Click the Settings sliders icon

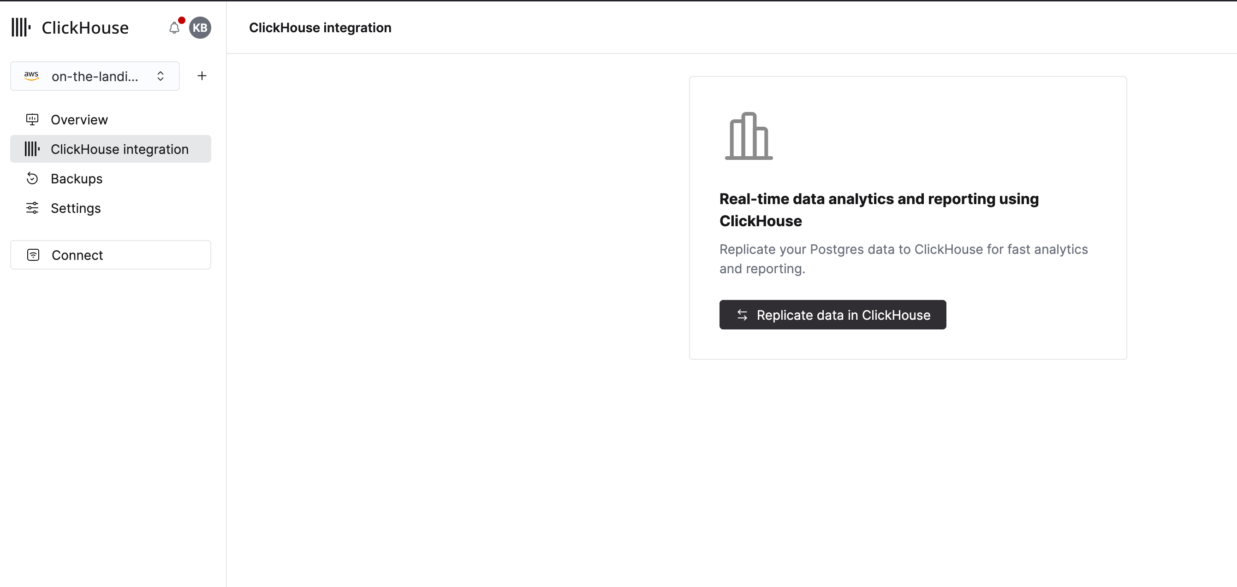(32, 208)
